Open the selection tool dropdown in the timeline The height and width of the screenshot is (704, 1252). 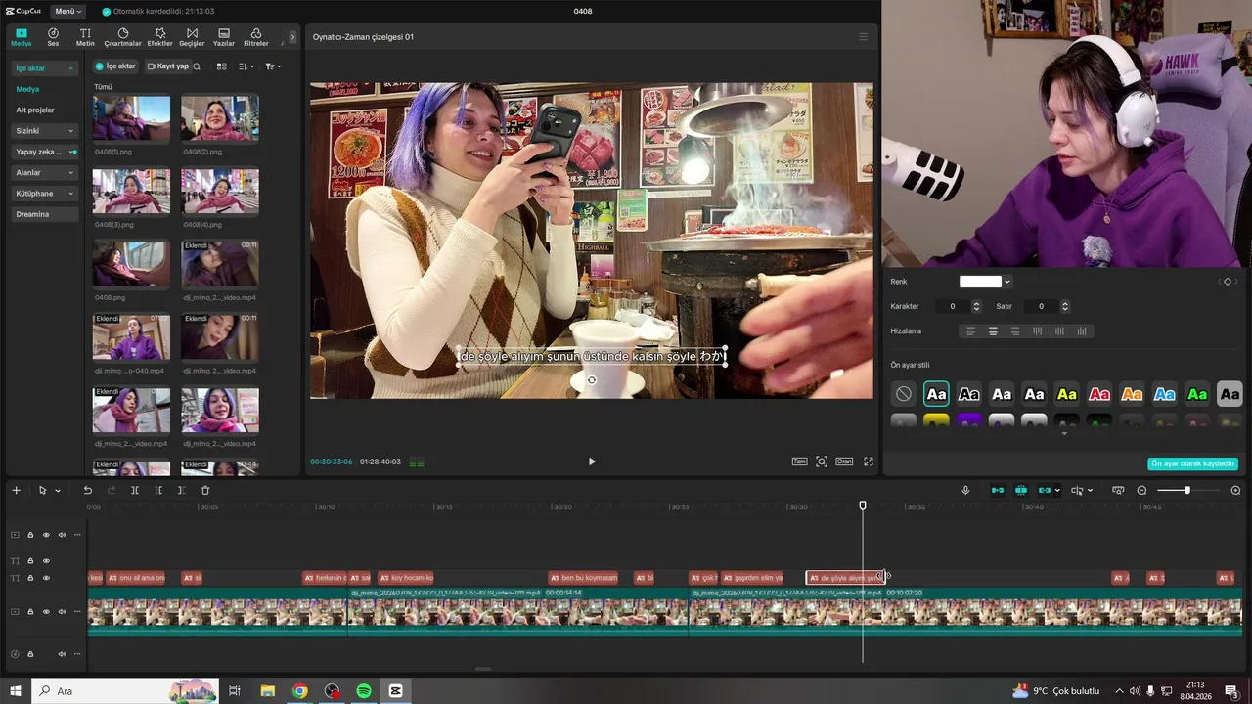pos(58,491)
